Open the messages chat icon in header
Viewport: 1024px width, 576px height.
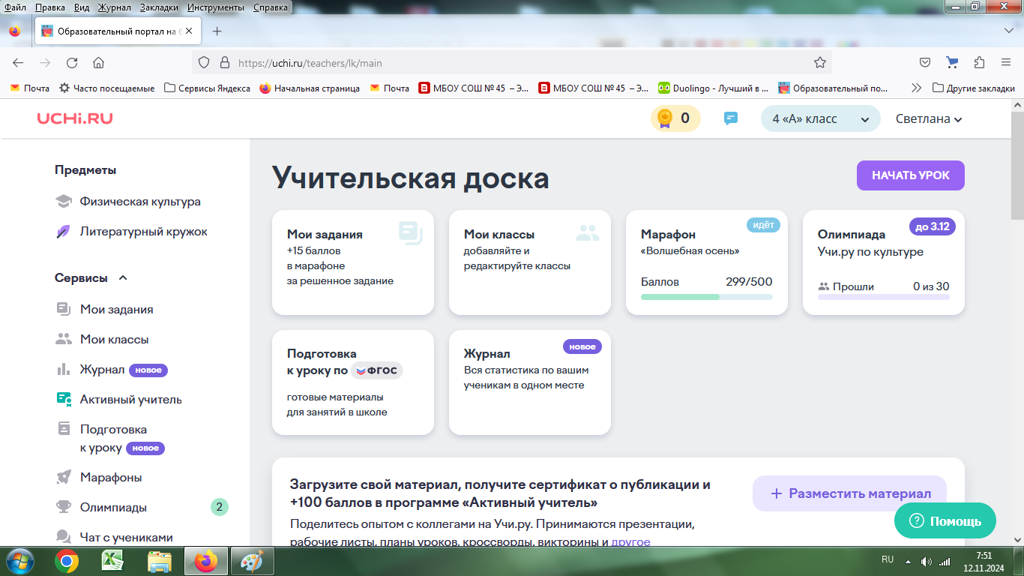coord(731,118)
